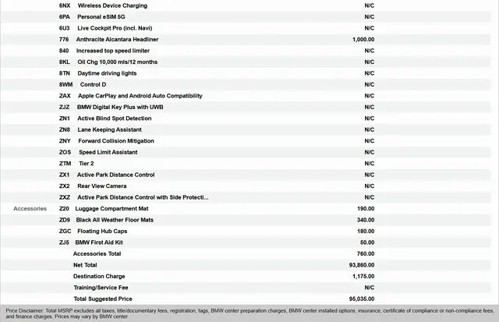Select the Rear View Camera entry

101,186
